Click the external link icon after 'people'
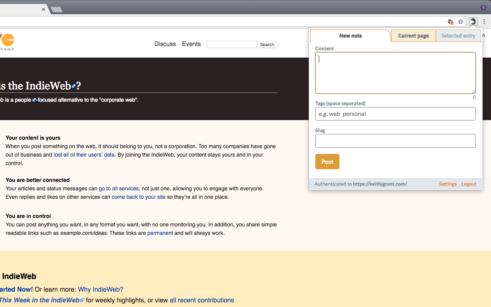Image resolution: width=491 pixels, height=307 pixels. coord(34,100)
